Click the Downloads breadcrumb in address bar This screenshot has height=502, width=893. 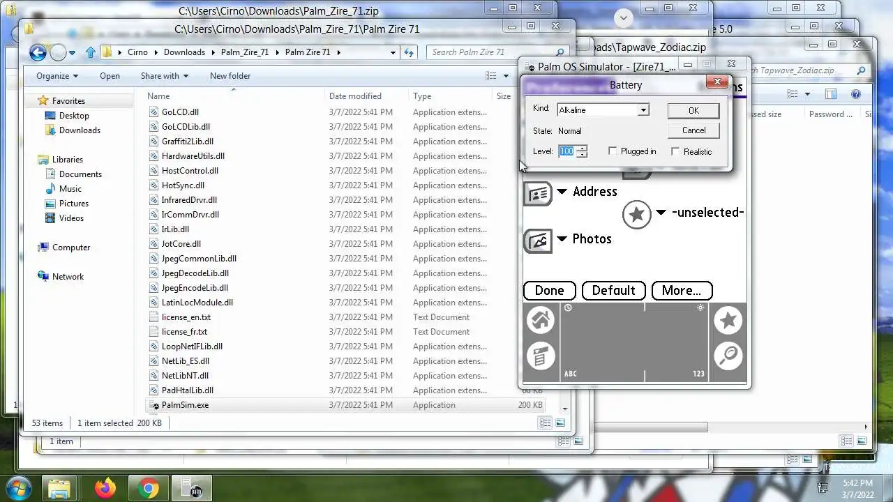pos(184,52)
